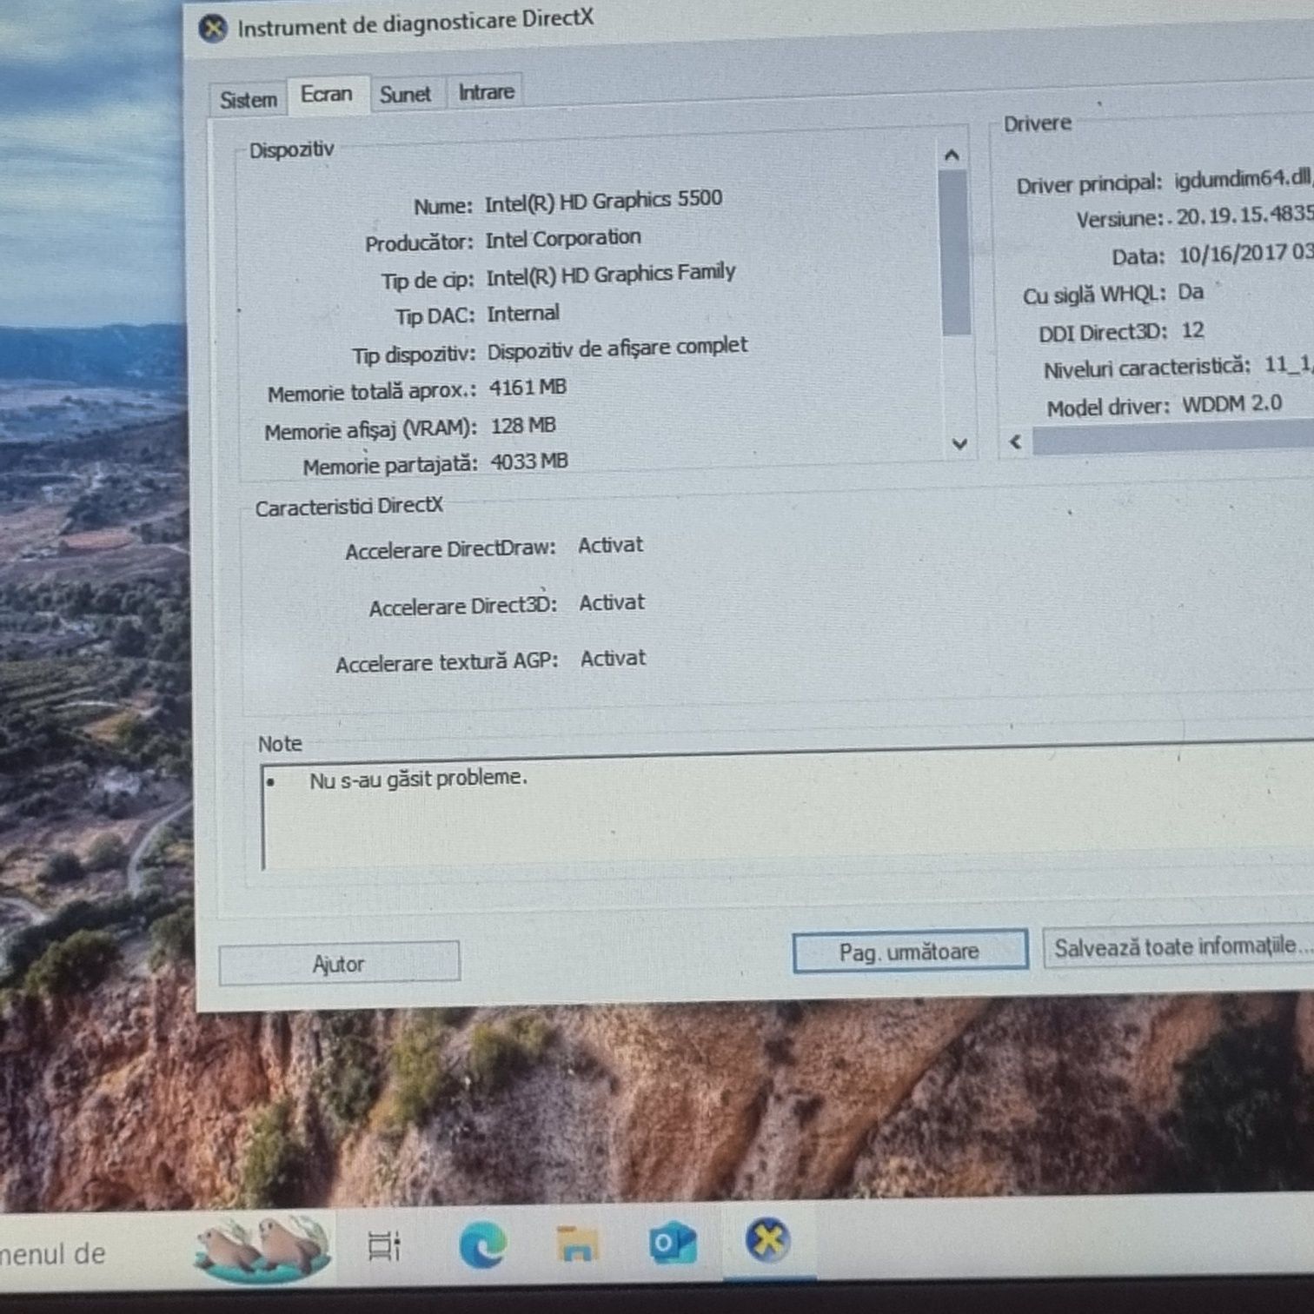
Task: Click the text 'Dispozitiv de afișare complet'
Action: [x=617, y=348]
